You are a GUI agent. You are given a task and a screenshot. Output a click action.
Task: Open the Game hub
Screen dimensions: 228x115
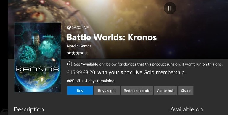tap(166, 91)
